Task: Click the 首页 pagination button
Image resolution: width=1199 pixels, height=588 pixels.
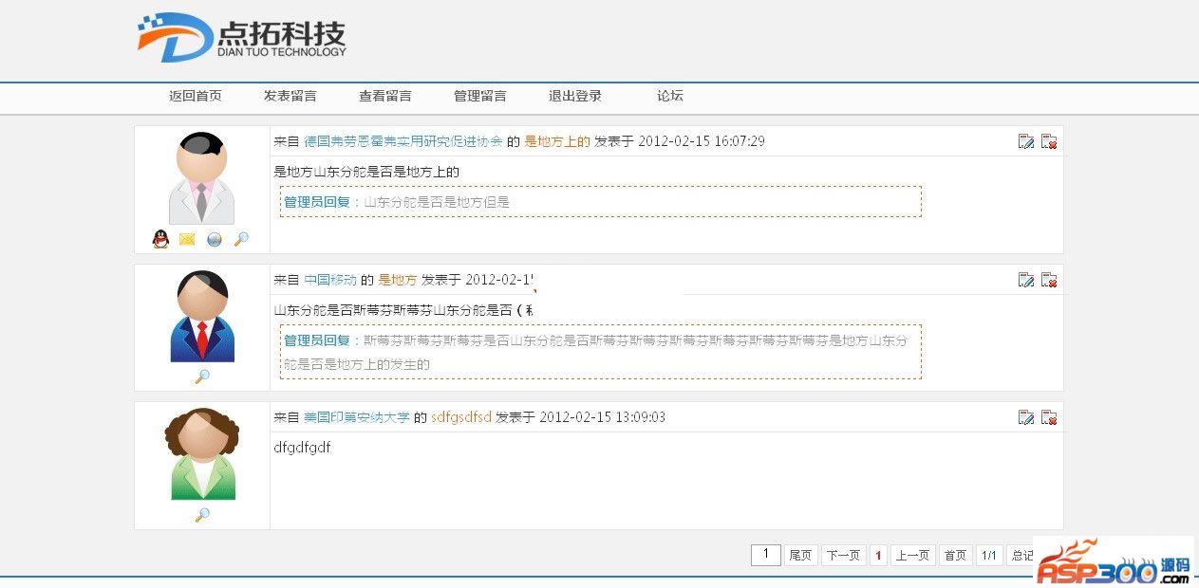Action: pos(956,556)
